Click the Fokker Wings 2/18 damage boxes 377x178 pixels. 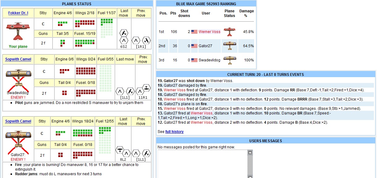(85, 24)
